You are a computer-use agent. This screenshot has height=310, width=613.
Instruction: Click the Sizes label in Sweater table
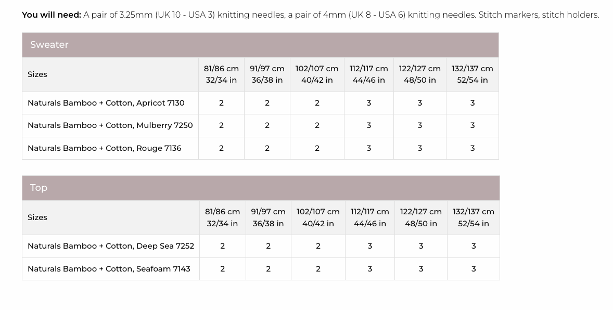(x=37, y=74)
